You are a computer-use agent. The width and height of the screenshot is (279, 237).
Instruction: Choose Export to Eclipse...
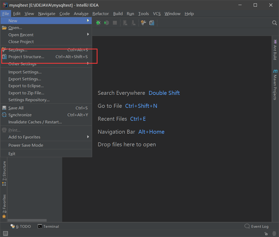pyautogui.click(x=46, y=86)
